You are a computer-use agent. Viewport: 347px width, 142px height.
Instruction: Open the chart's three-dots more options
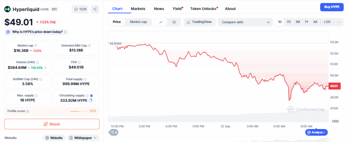click(339, 22)
